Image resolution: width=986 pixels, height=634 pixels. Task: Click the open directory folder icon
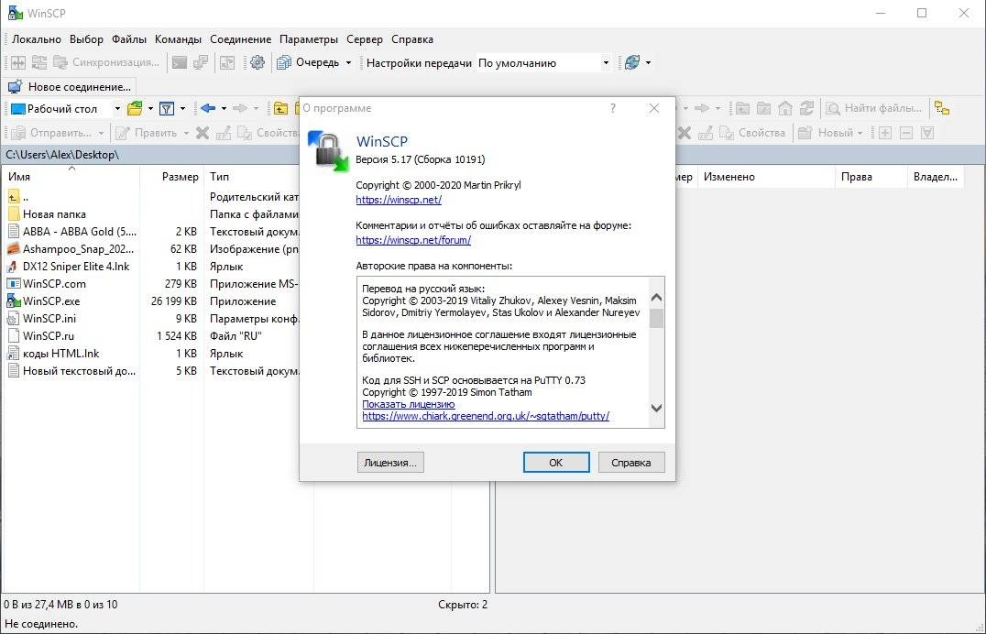click(135, 108)
